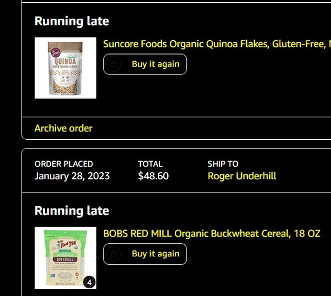Open the BOBS RED MILL Organic Buckwheat Cereal link
The image size is (331, 296).
[x=211, y=234]
